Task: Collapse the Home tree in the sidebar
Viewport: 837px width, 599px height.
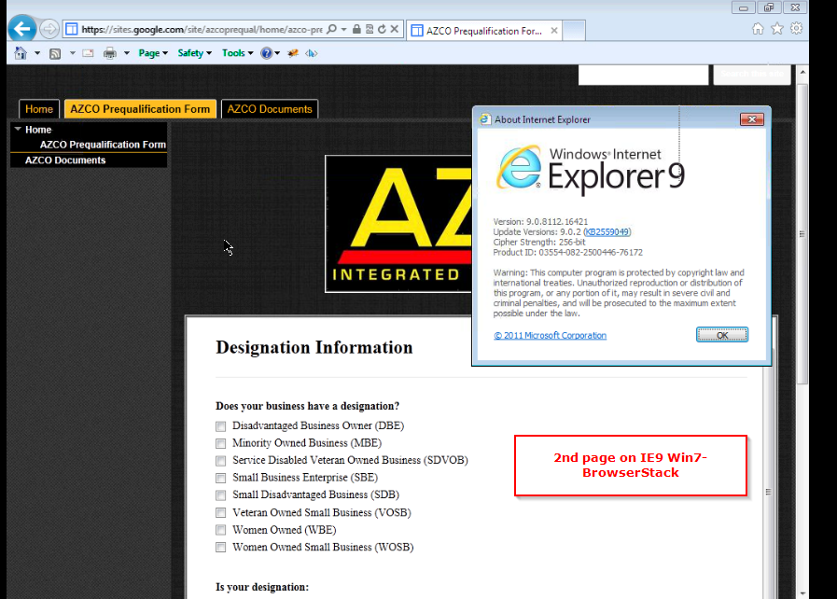Action: click(18, 129)
